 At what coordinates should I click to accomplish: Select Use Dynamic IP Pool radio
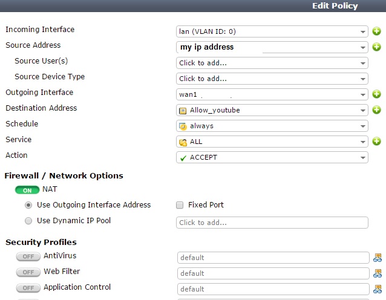(28, 221)
